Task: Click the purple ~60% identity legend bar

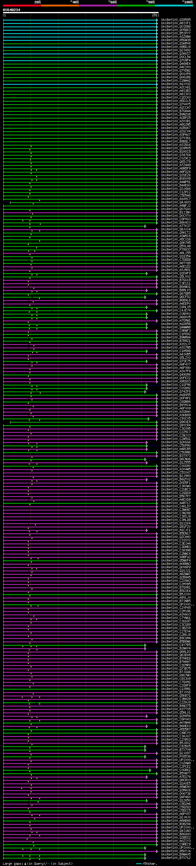Action: (98, 6)
